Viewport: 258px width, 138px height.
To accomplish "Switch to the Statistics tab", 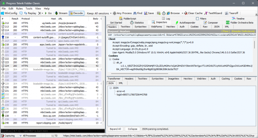I will coord(137,22).
